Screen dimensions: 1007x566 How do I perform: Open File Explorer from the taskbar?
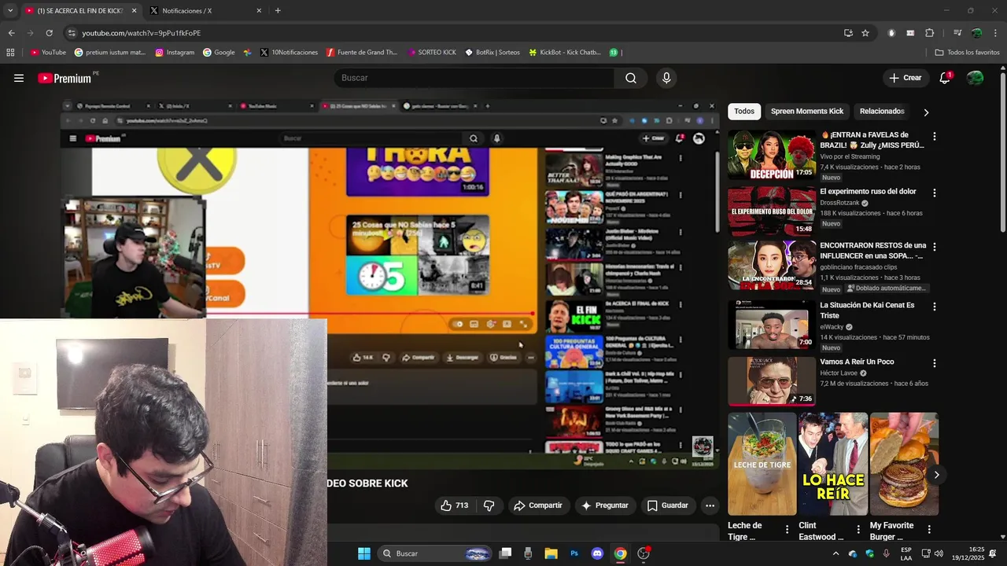click(551, 553)
